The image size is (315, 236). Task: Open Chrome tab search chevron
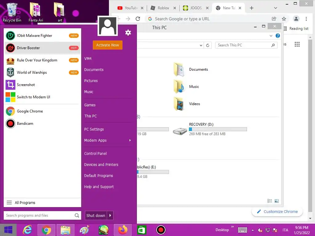276,8
